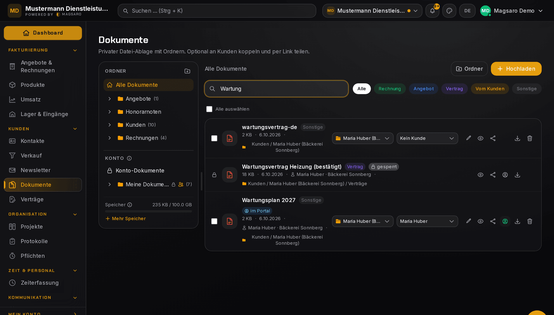Share Wartungsvertrag Heizung (bestätigt)
The width and height of the screenshot is (554, 315).
(x=493, y=175)
